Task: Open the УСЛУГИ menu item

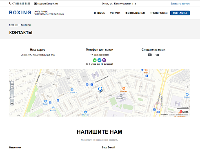Action: pyautogui.click(x=115, y=13)
